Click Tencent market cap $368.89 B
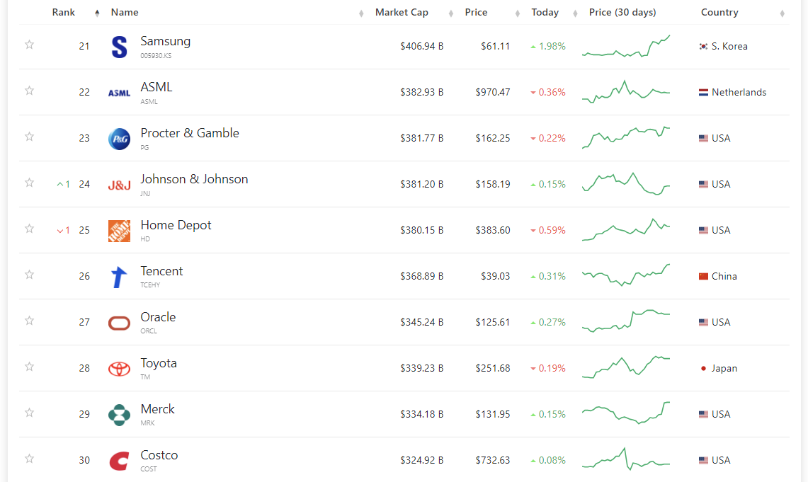Image resolution: width=808 pixels, height=482 pixels. (x=421, y=276)
